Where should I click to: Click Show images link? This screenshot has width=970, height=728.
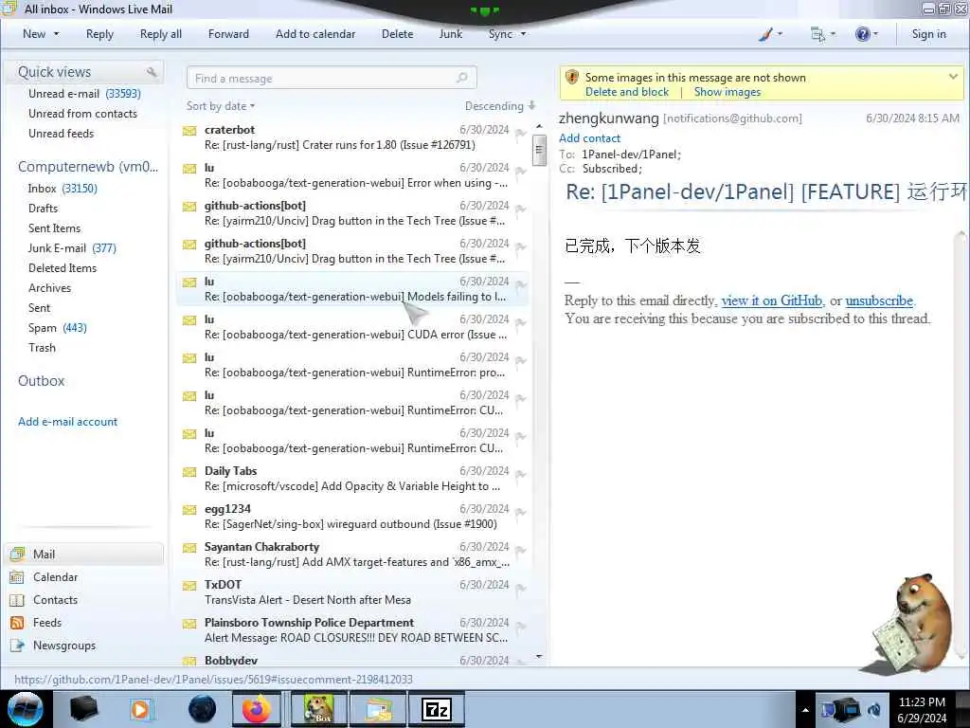coord(727,92)
